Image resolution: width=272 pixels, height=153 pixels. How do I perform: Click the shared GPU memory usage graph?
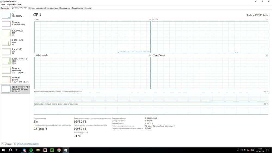[x=151, y=110]
